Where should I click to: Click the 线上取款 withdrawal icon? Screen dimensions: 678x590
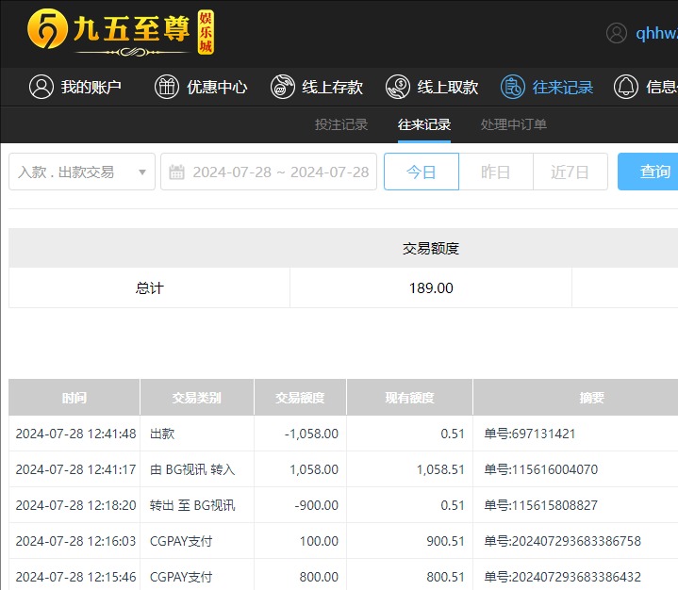tap(397, 87)
